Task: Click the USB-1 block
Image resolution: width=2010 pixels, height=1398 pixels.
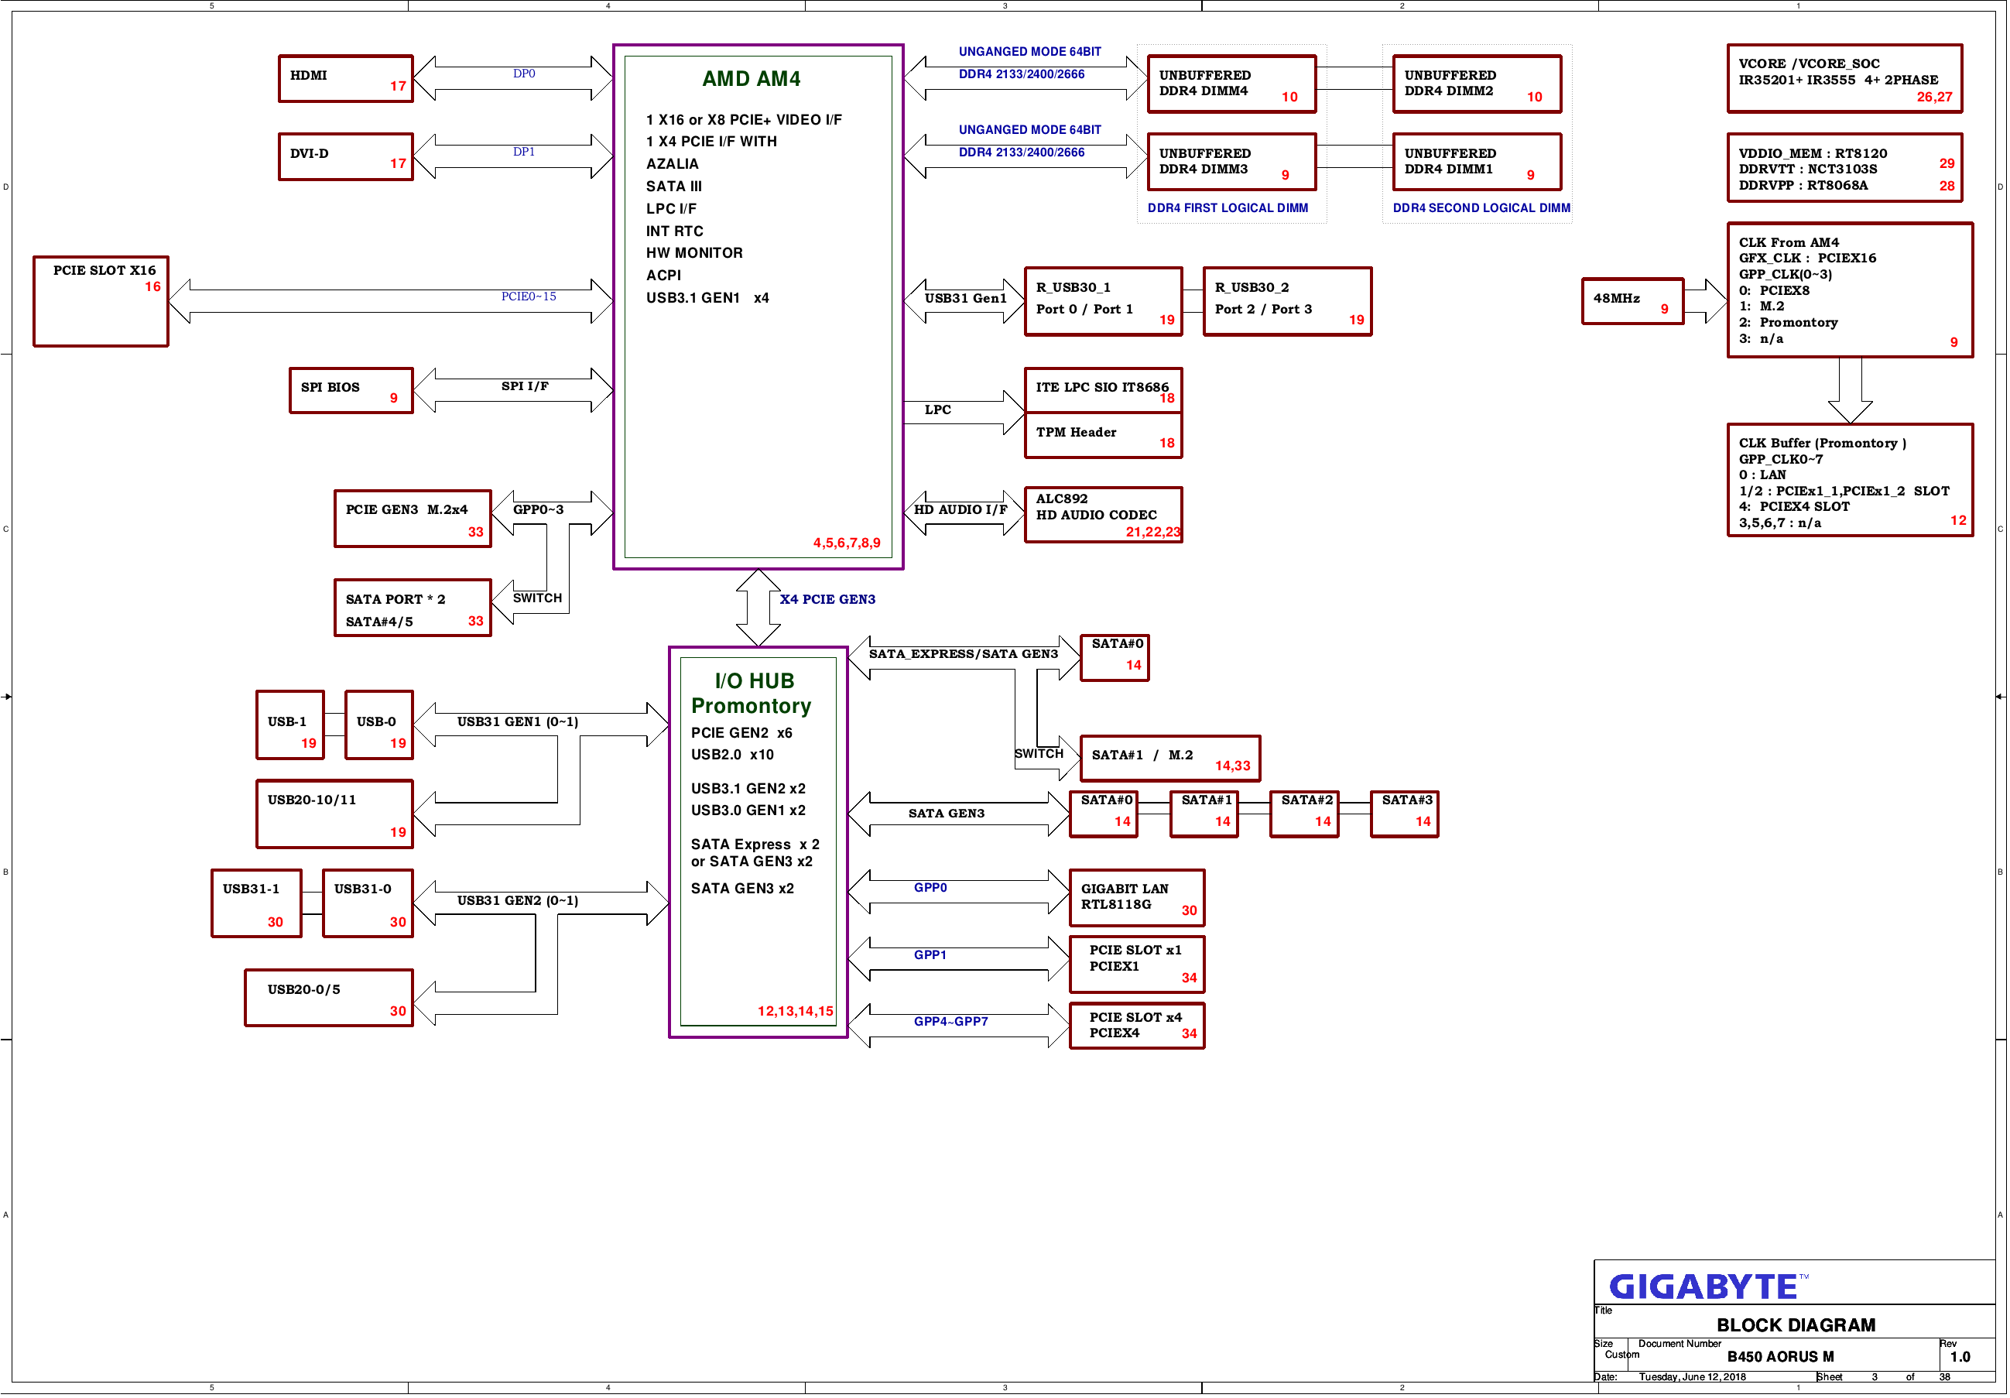Action: 289,725
